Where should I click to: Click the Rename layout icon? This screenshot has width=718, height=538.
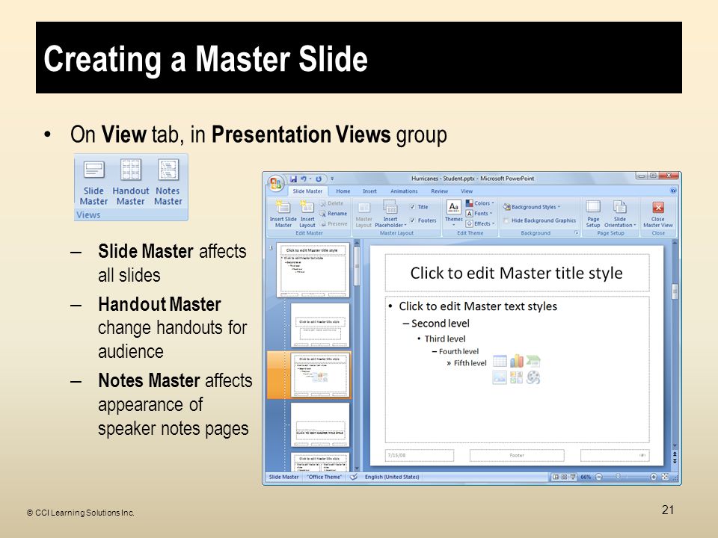coord(333,213)
